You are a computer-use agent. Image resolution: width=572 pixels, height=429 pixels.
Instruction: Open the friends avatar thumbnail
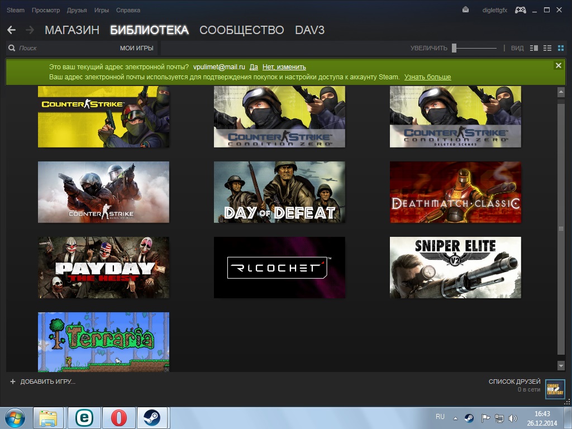[555, 389]
